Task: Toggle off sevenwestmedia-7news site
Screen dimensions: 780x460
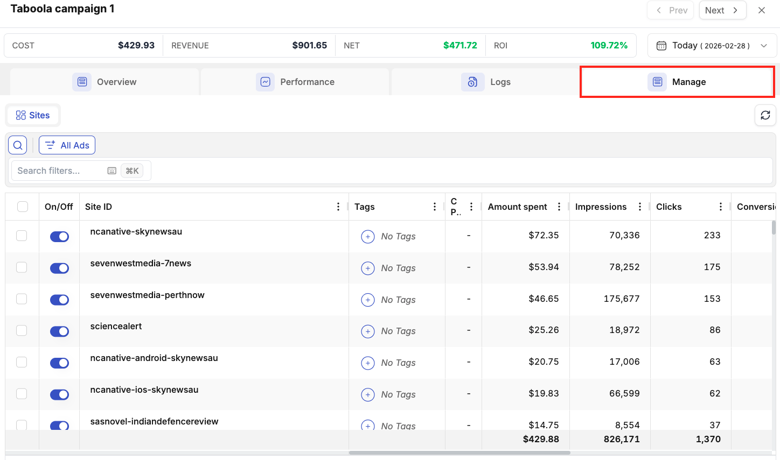Action: [x=59, y=268]
